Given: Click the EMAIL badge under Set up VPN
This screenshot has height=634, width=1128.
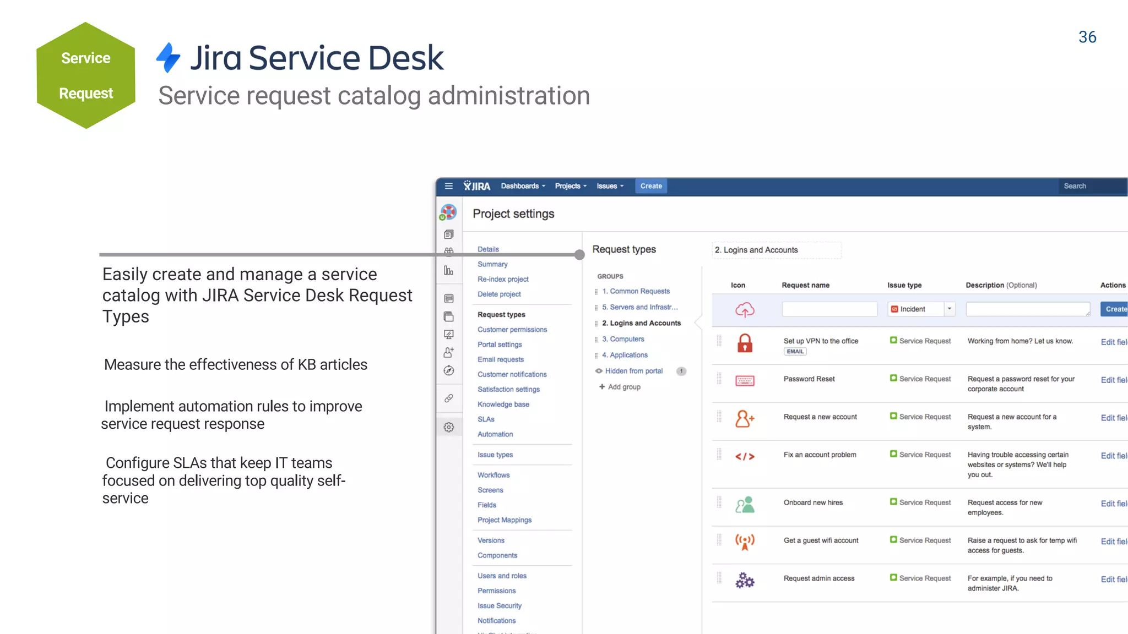Looking at the screenshot, I should [x=795, y=352].
